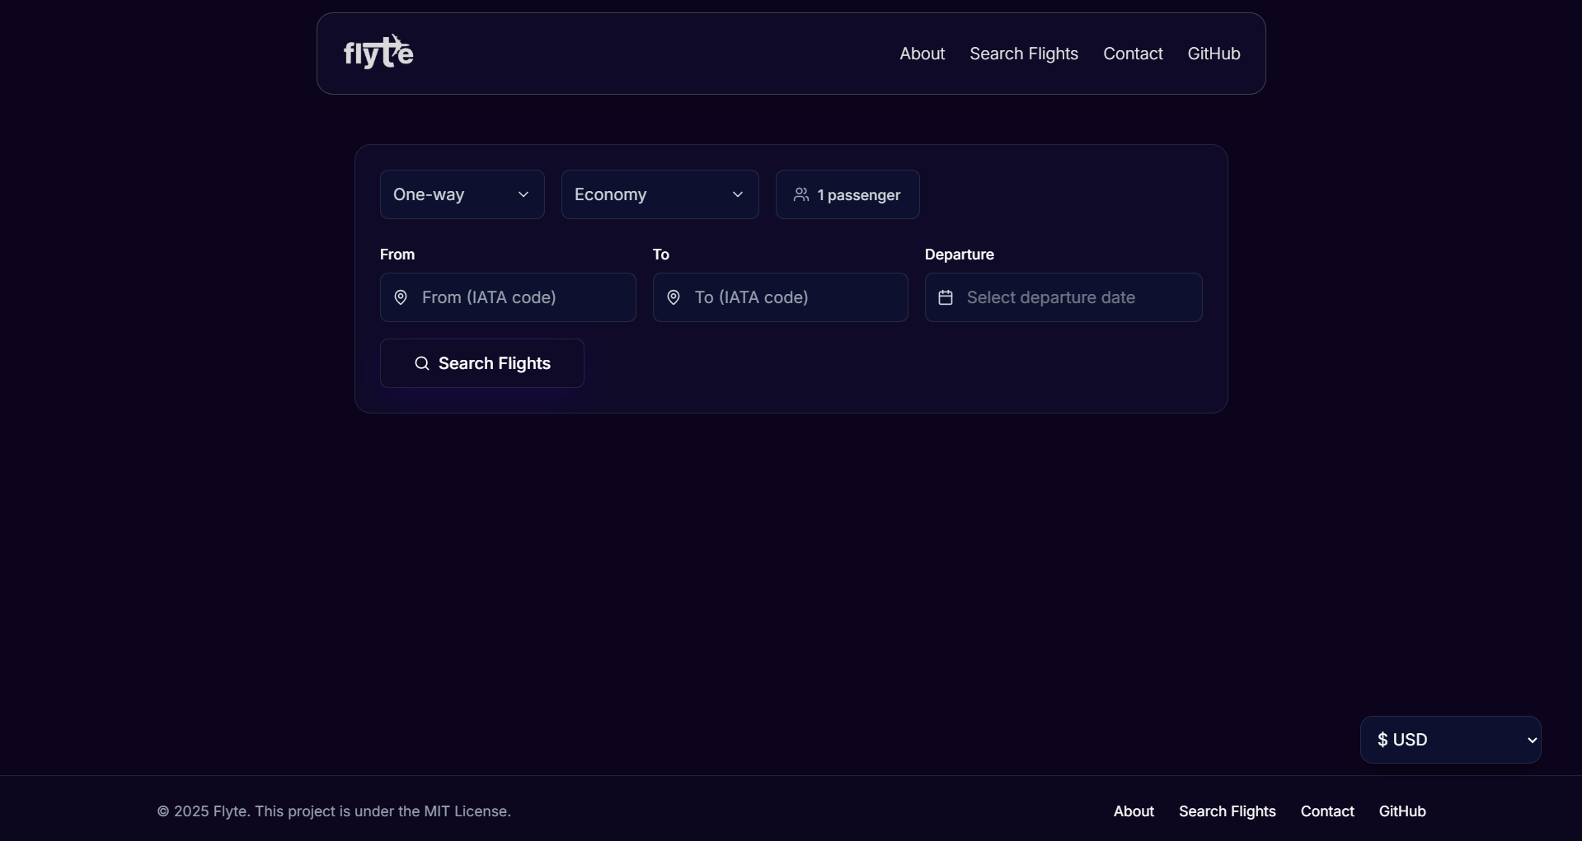Open Contact in the top navigation
1582x841 pixels.
point(1133,54)
